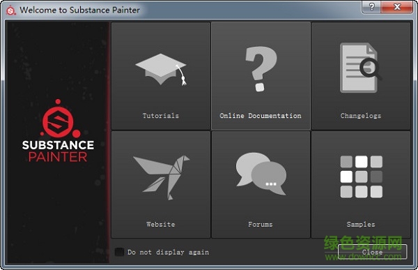Click the title bar help question button
The image size is (418, 270).
click(371, 7)
